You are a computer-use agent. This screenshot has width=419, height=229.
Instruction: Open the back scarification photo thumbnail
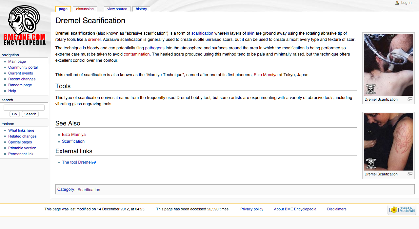tap(389, 65)
